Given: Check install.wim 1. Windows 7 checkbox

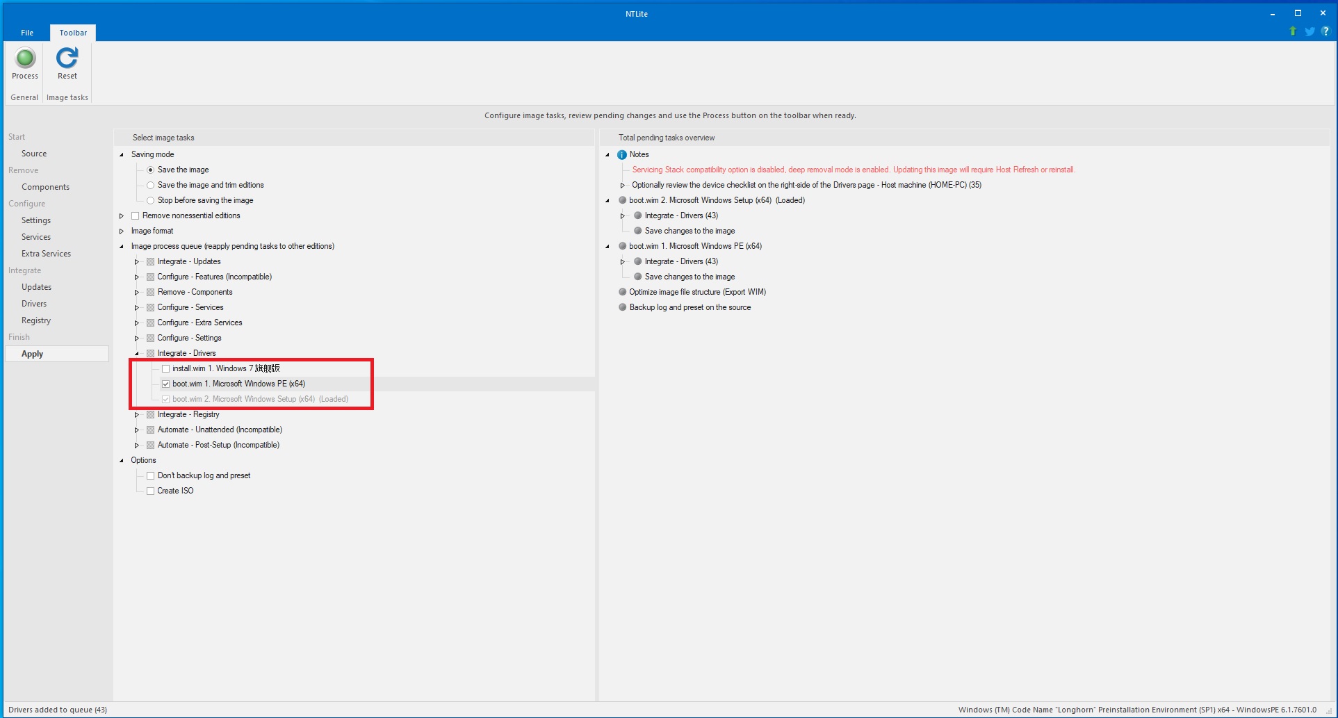Looking at the screenshot, I should pos(165,369).
